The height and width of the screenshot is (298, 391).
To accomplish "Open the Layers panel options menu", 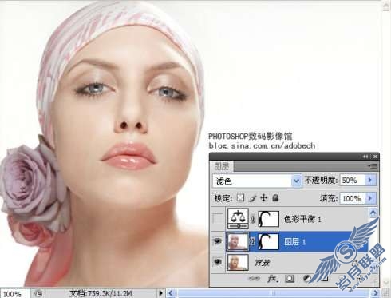I will 373,166.
